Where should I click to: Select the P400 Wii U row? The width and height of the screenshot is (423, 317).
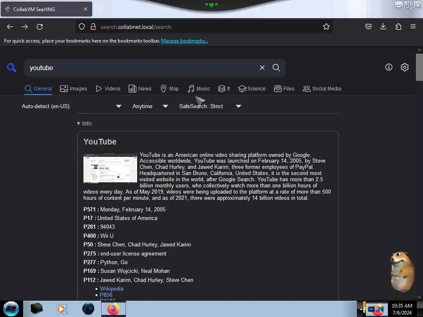pos(98,236)
